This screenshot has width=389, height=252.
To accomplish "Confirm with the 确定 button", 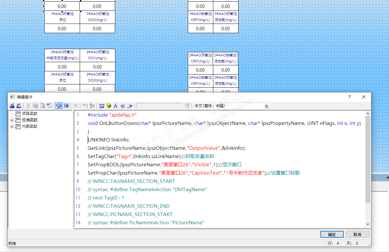I will tap(332, 234).
